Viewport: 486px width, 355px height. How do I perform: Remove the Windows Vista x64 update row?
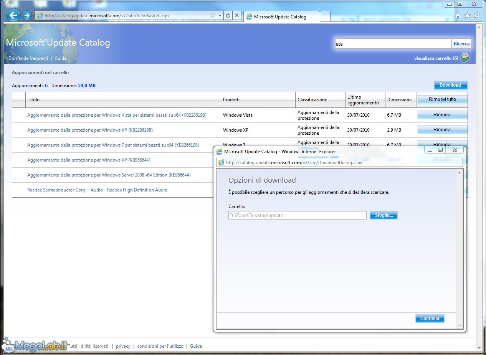tap(442, 115)
